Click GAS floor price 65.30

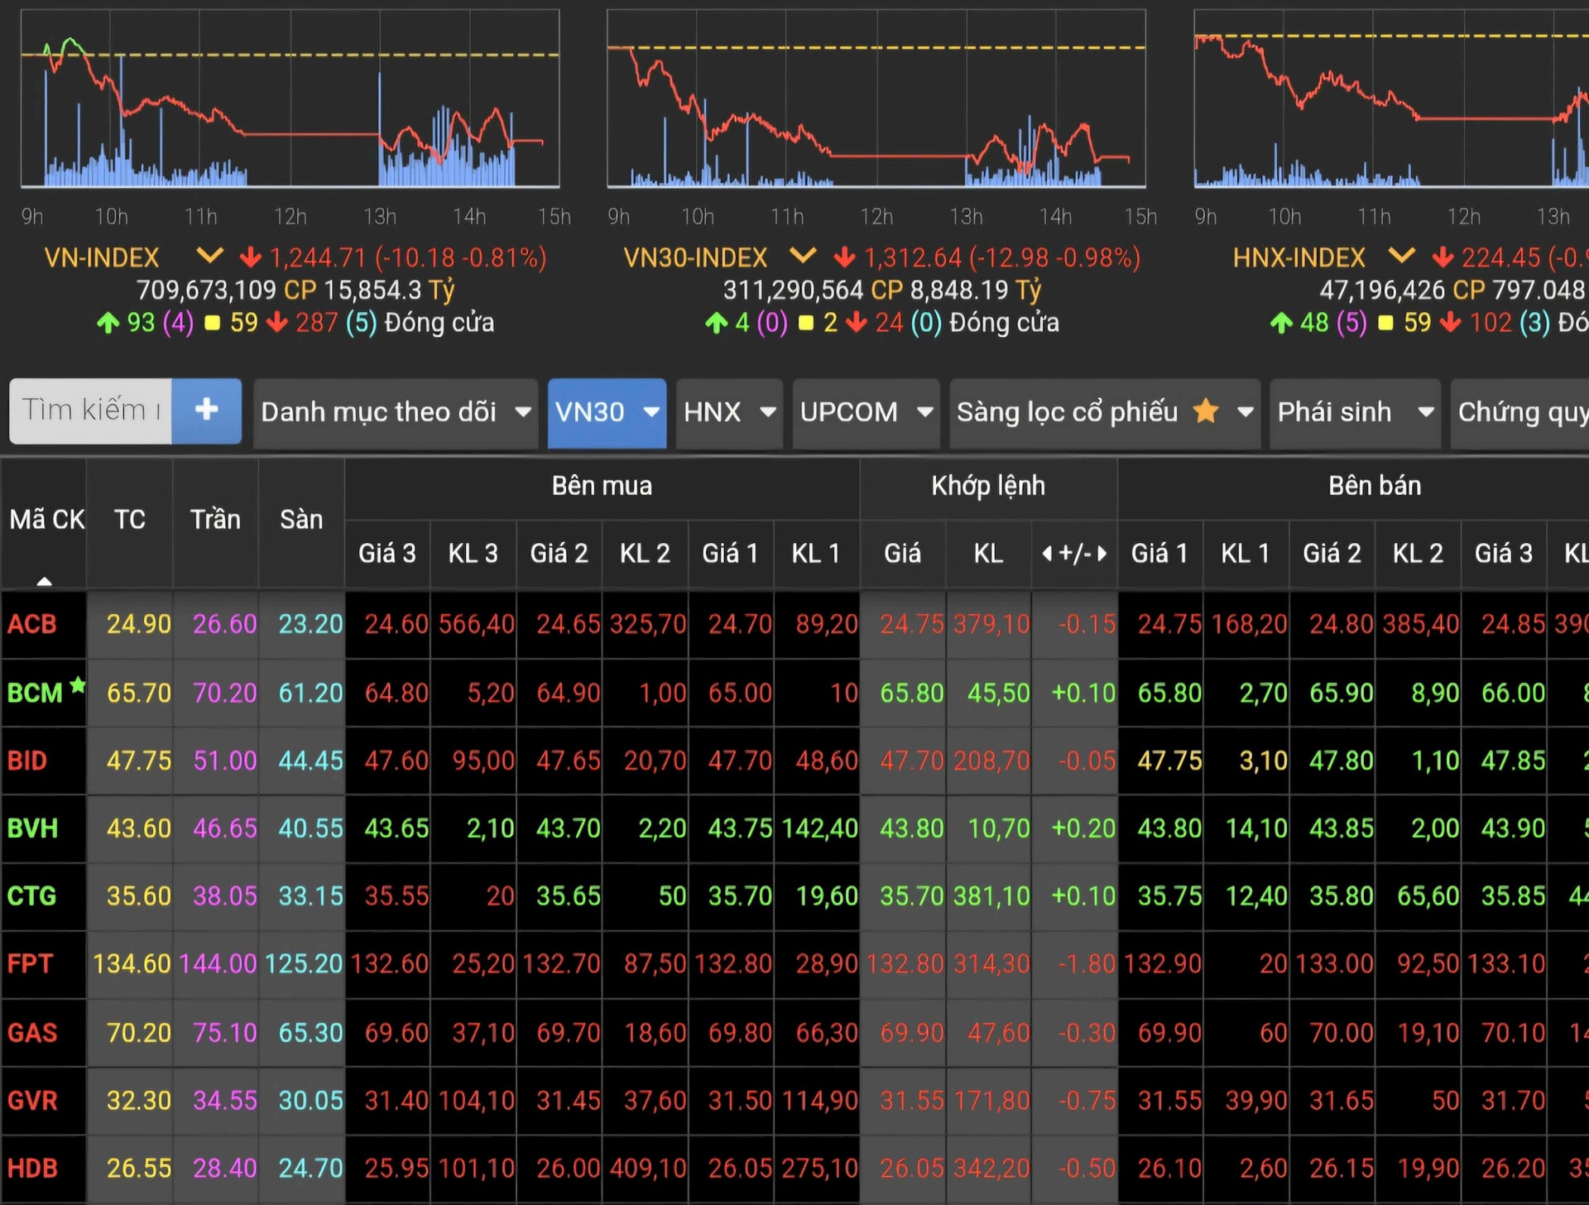click(x=310, y=1033)
